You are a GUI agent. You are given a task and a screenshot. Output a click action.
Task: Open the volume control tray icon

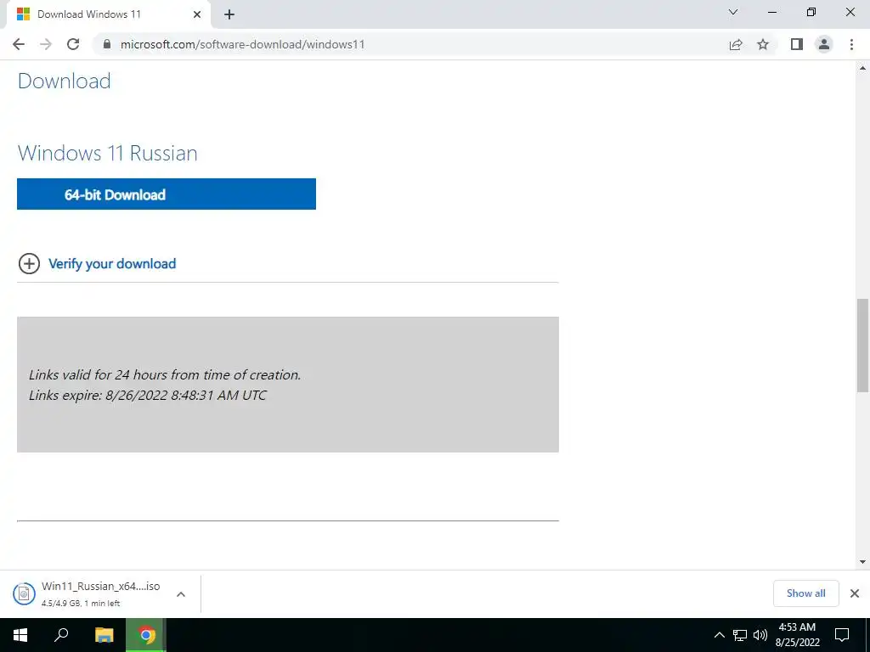pyautogui.click(x=760, y=635)
